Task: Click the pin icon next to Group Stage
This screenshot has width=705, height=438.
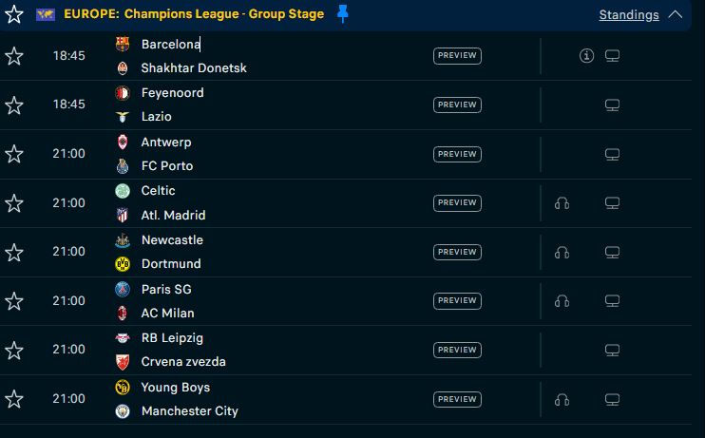Action: pyautogui.click(x=343, y=13)
